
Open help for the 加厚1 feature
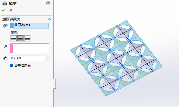tap(48, 3)
